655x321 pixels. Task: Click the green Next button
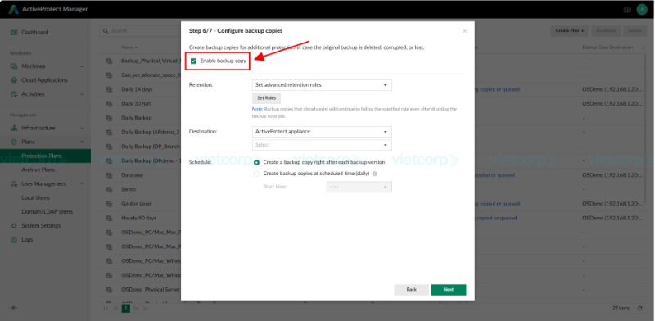[x=449, y=290]
